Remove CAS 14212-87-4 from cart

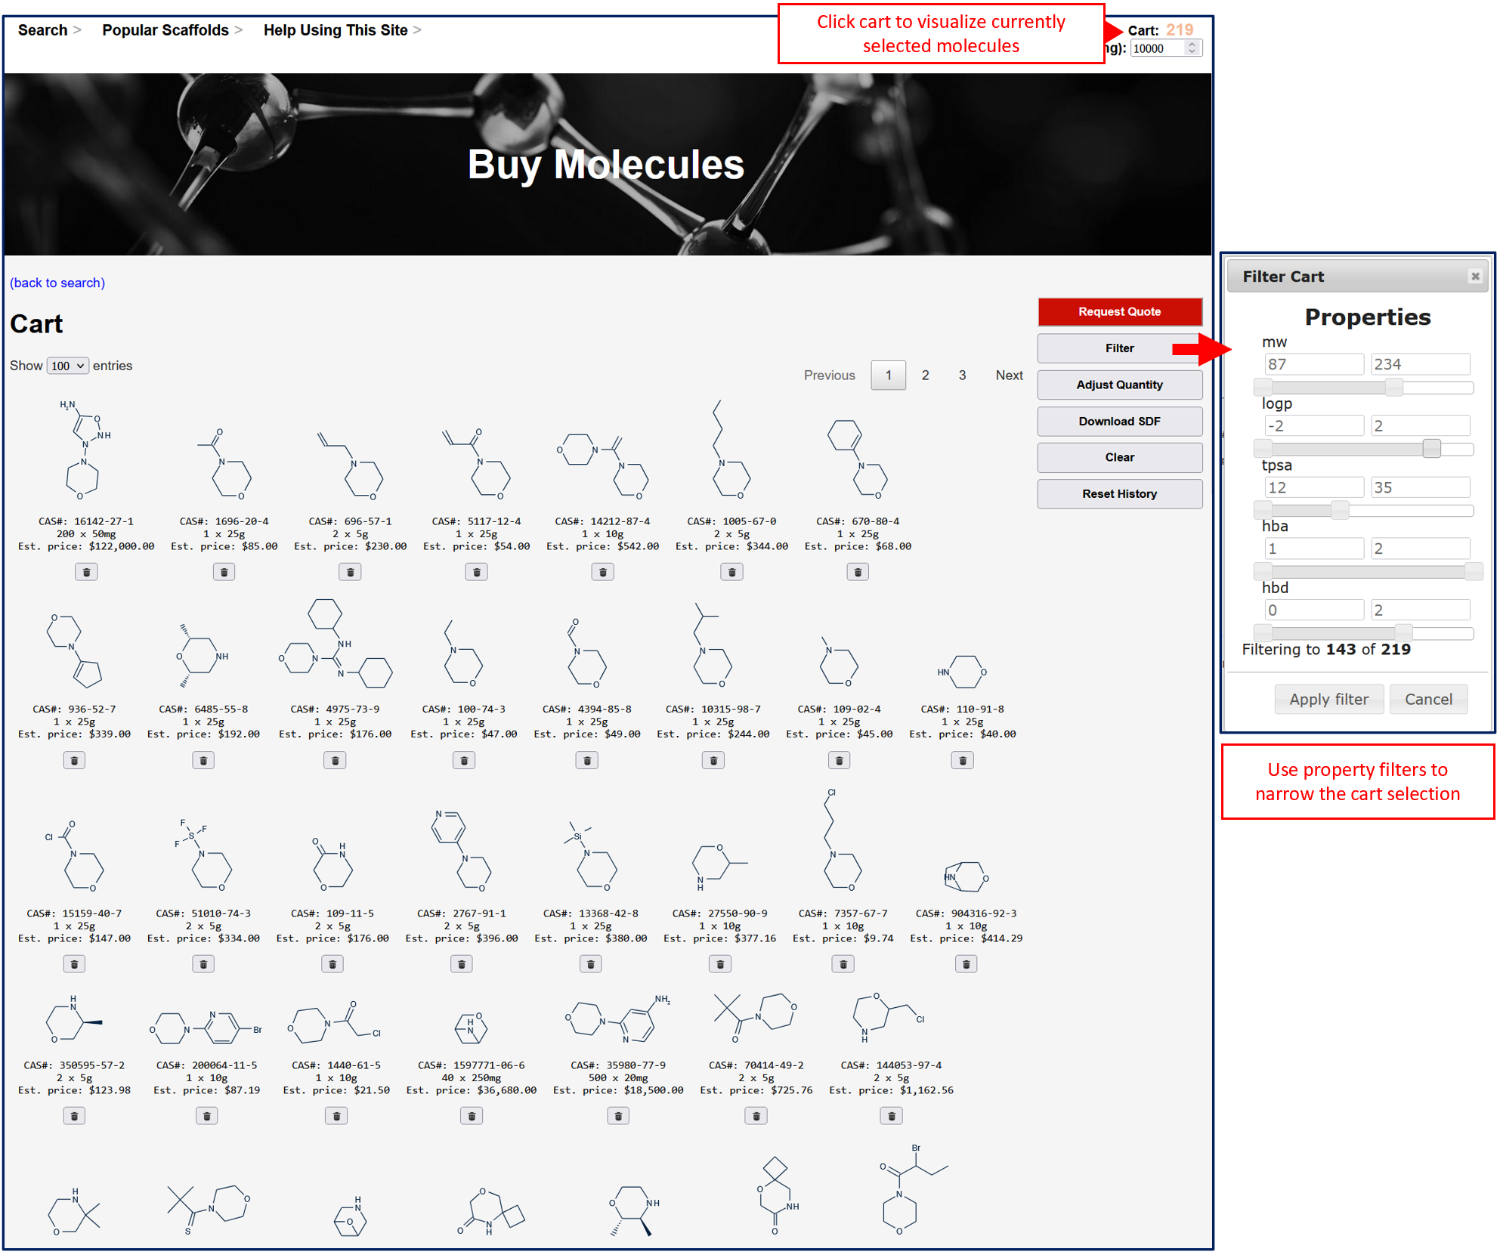tap(602, 572)
